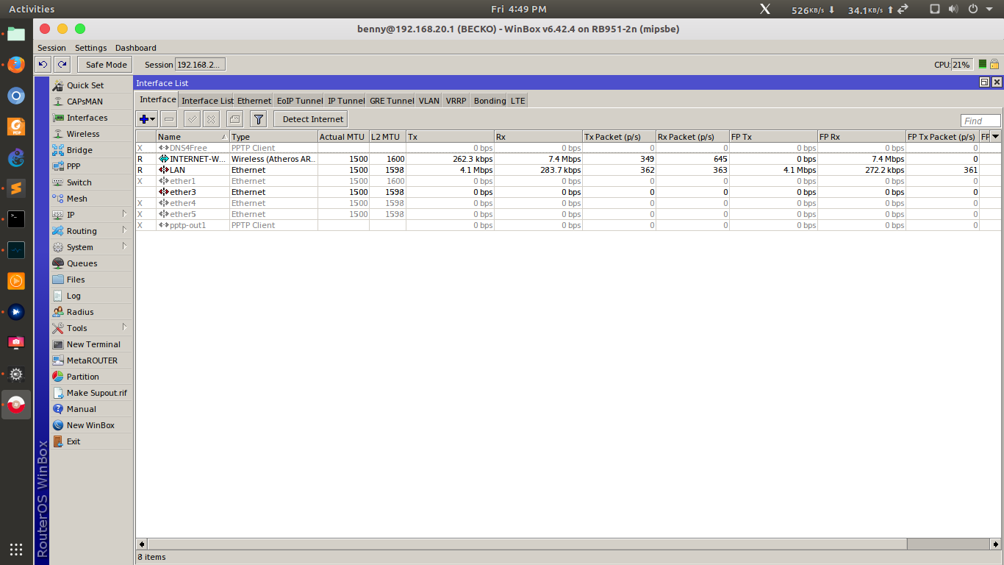Switch to the GRE Tunnel tab
1004x565 pixels.
pos(392,101)
